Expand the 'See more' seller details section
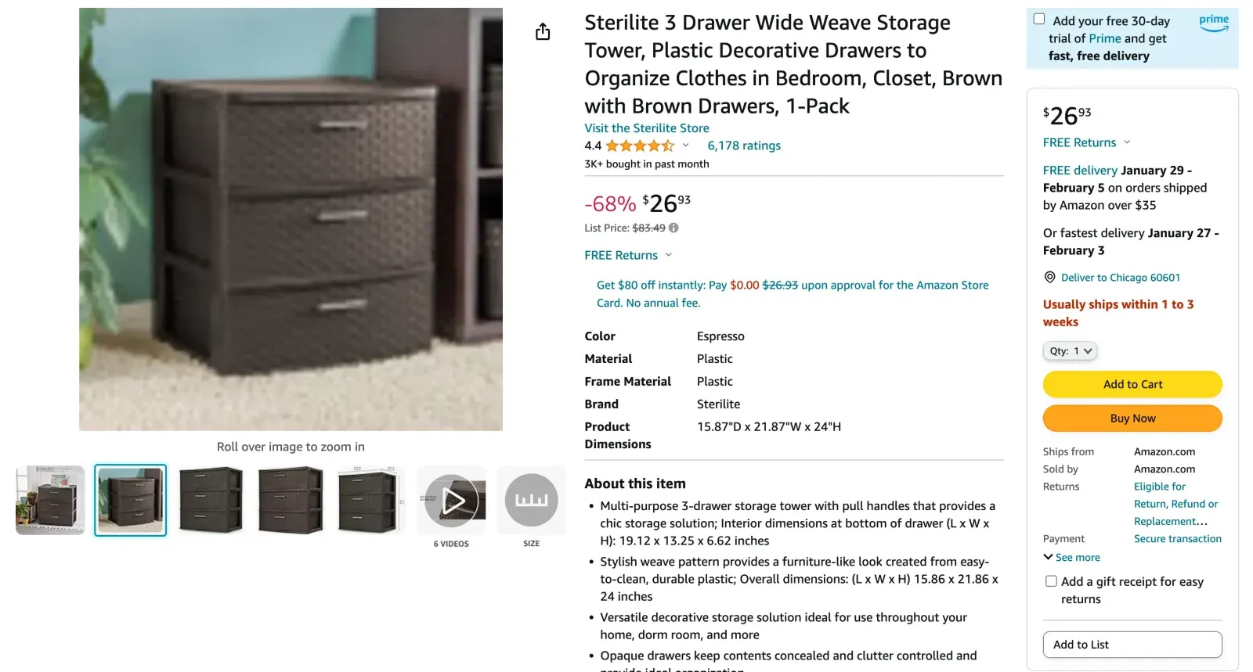The width and height of the screenshot is (1253, 672). (x=1071, y=557)
